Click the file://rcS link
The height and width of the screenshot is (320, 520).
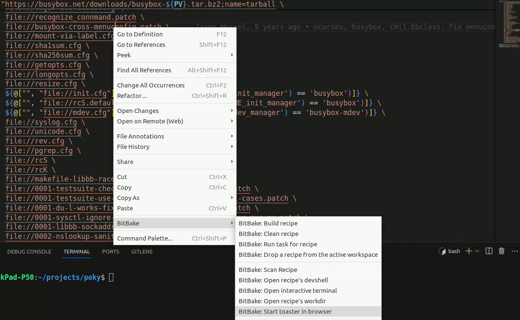pyautogui.click(x=26, y=160)
